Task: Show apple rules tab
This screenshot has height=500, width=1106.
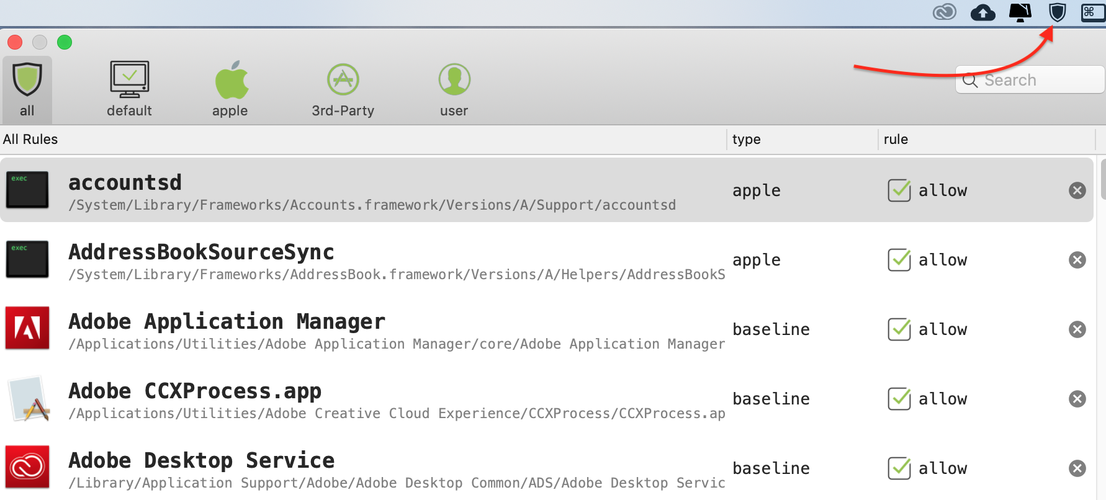Action: point(230,89)
